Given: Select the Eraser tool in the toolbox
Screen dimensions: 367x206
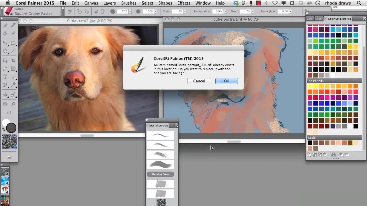Looking at the screenshot, I should 13,33.
